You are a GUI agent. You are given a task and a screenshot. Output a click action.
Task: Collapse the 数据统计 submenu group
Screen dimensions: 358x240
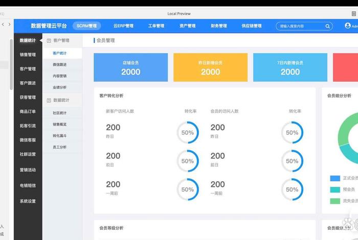point(62,100)
